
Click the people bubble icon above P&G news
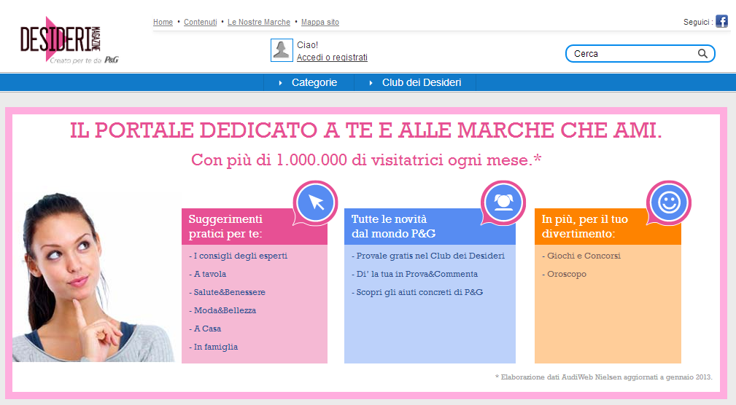(503, 202)
